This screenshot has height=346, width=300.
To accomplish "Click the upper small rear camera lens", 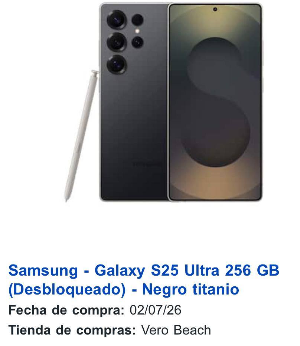I will click(137, 20).
